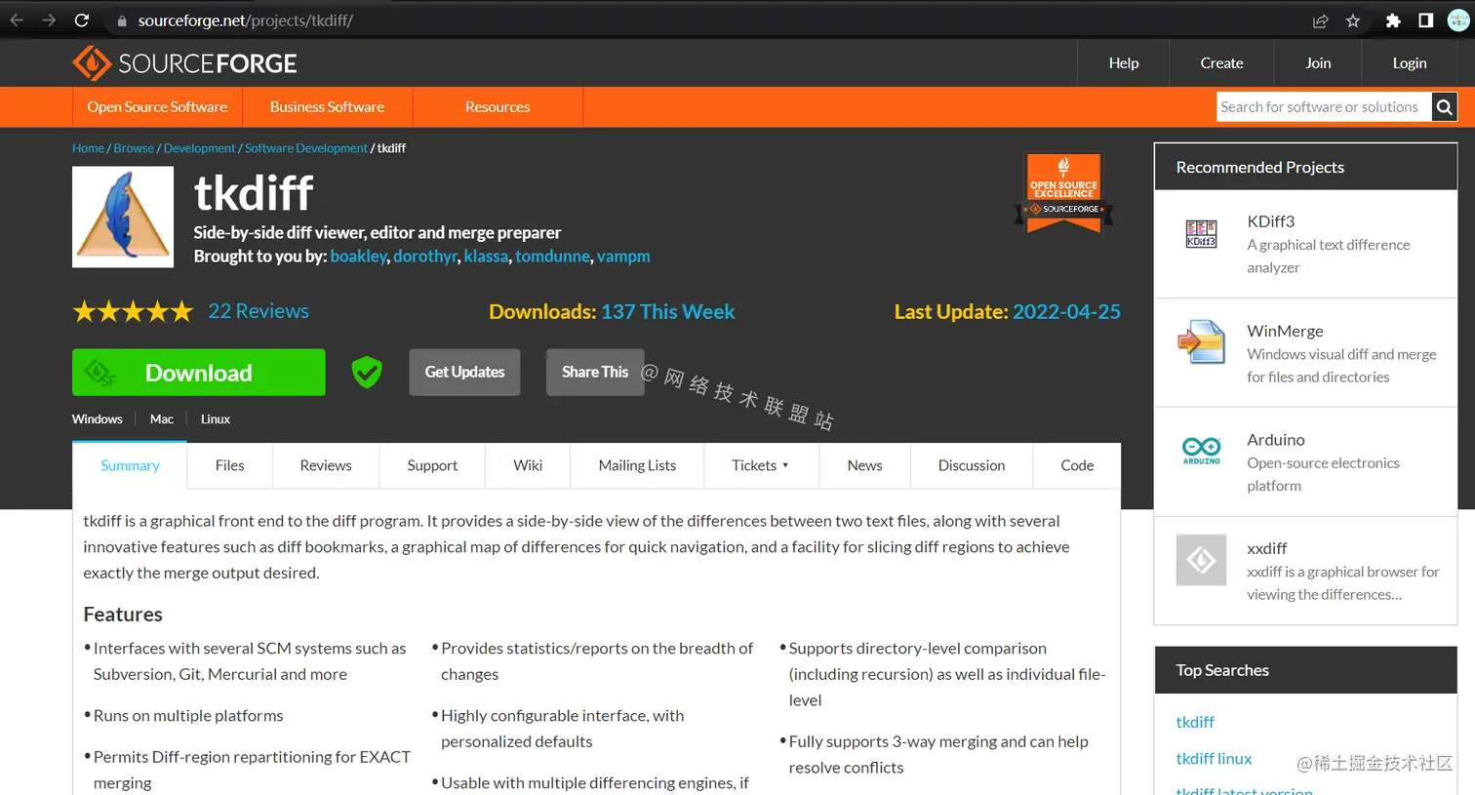The height and width of the screenshot is (795, 1475).
Task: Open the Wiki tab
Action: (528, 466)
